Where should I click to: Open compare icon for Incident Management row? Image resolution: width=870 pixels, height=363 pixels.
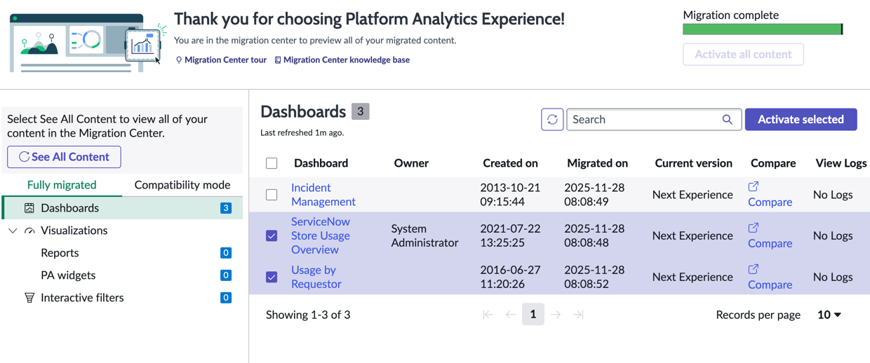point(754,186)
